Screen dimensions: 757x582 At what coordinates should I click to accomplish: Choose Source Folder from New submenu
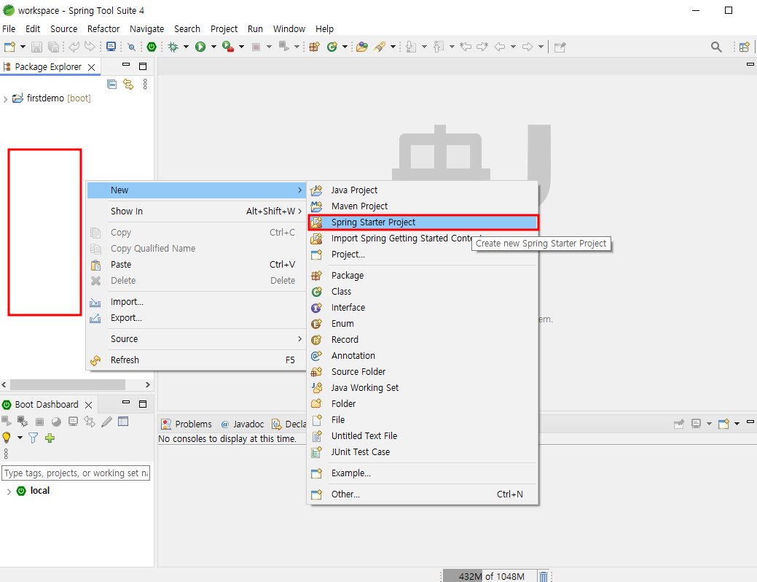[423, 372]
